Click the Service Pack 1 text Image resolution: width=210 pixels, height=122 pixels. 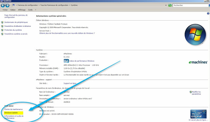pyautogui.click(x=45, y=31)
